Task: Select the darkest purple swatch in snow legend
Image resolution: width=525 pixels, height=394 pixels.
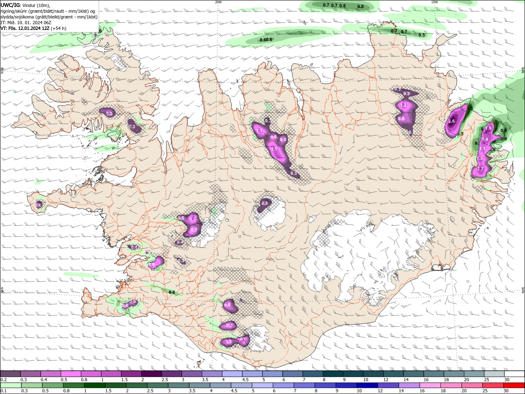Action: pyautogui.click(x=151, y=374)
